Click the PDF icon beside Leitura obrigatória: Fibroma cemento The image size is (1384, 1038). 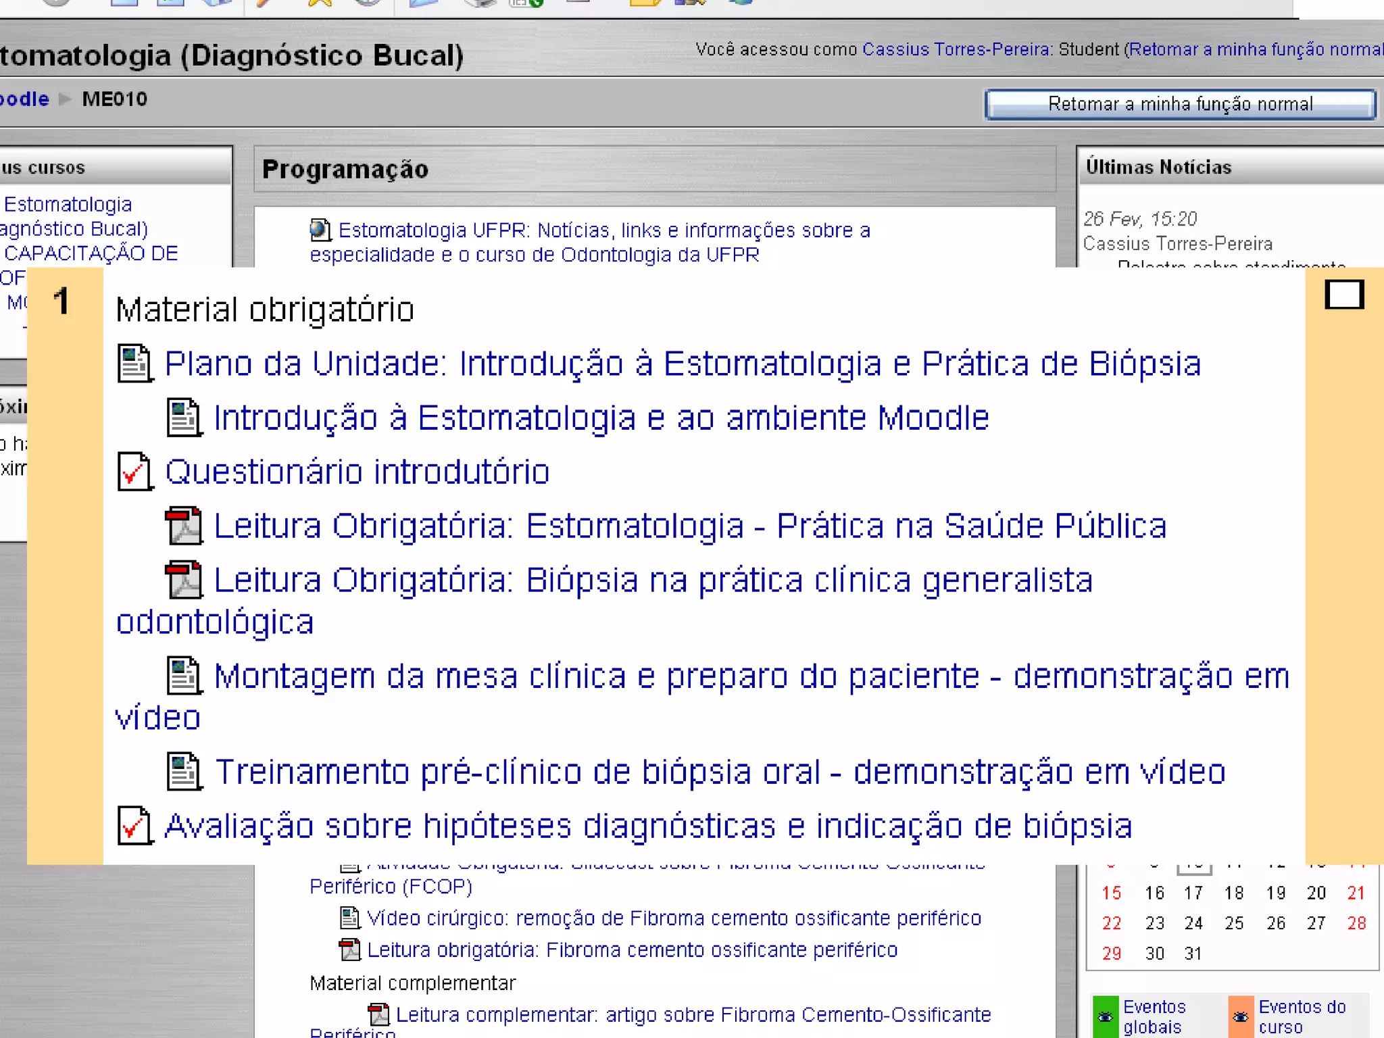[x=349, y=950]
